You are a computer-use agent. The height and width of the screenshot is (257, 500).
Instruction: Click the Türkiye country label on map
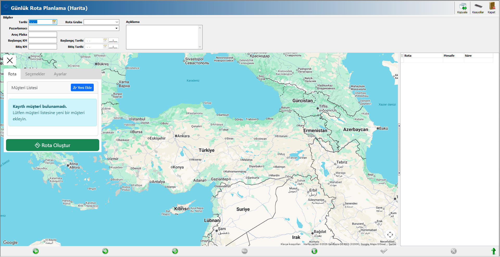(x=207, y=150)
